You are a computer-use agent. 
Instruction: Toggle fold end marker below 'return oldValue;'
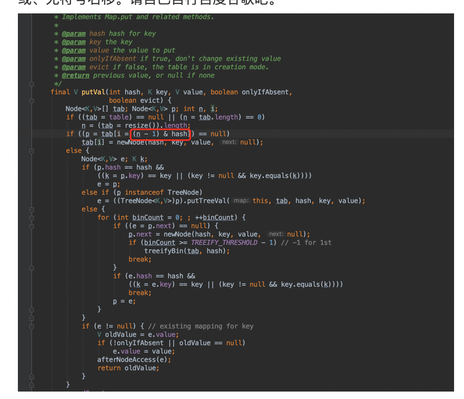click(x=32, y=377)
